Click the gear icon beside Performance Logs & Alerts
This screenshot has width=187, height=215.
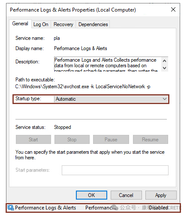(x=10, y=207)
